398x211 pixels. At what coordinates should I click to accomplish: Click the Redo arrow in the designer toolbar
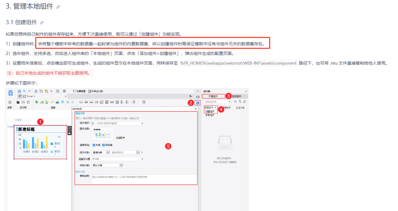[29, 91]
